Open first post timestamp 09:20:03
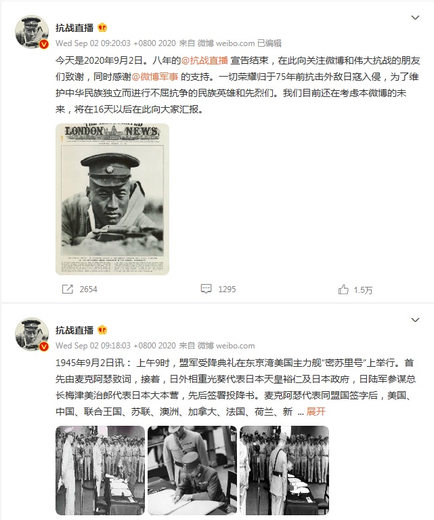This screenshot has width=434, height=520. click(x=116, y=43)
